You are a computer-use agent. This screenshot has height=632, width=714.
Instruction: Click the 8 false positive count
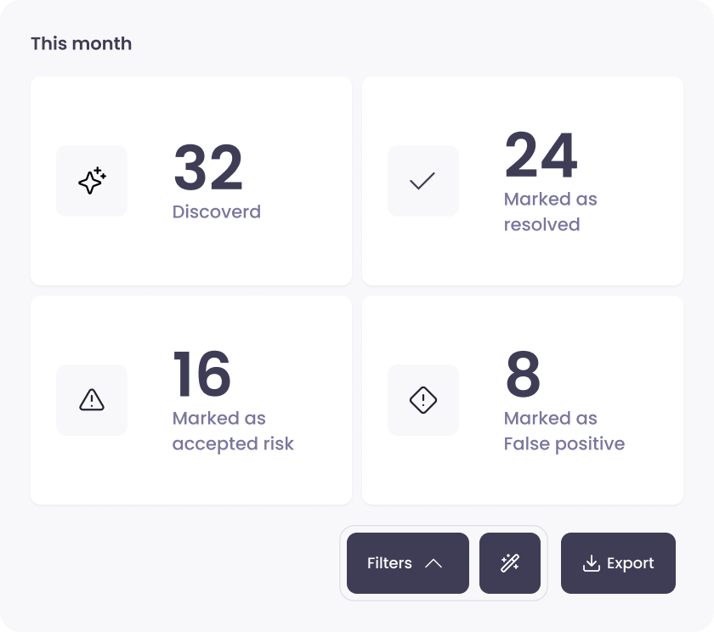point(523,375)
